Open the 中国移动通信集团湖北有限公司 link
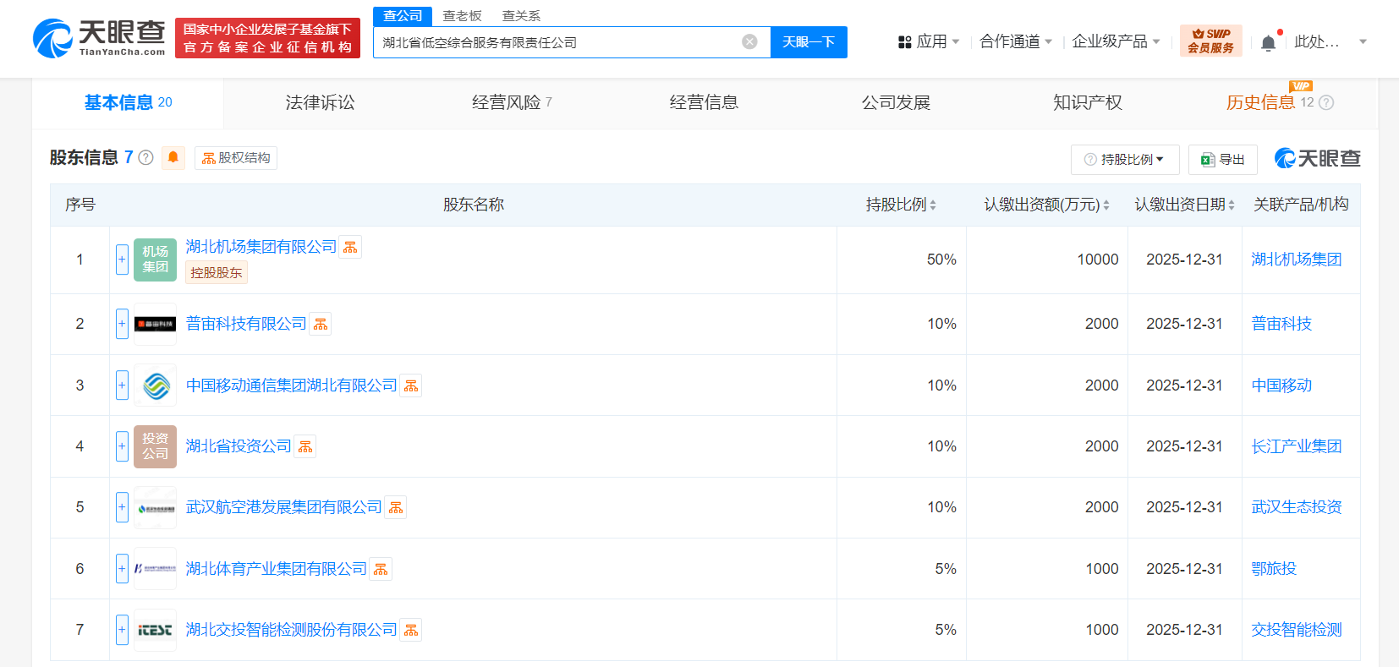This screenshot has height=667, width=1399. (292, 385)
